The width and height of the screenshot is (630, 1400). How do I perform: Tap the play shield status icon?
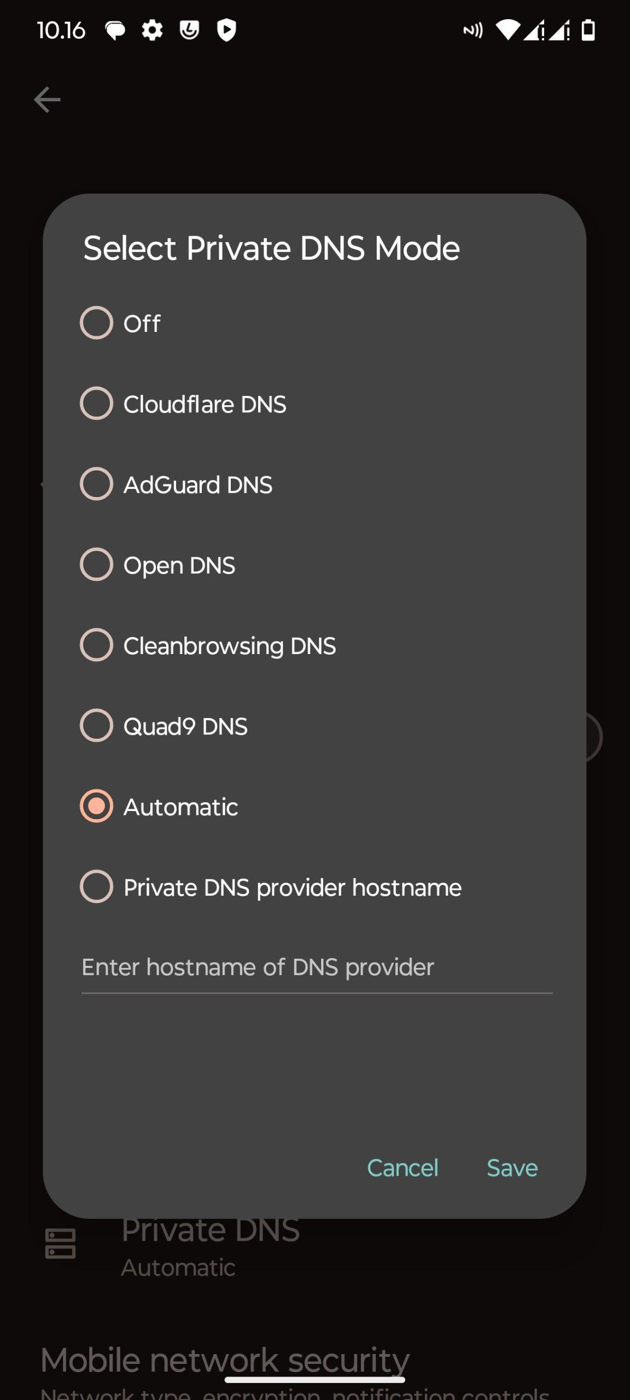click(226, 30)
